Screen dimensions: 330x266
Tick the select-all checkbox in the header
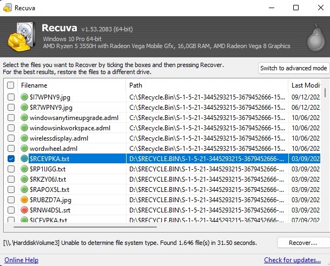tap(10, 85)
